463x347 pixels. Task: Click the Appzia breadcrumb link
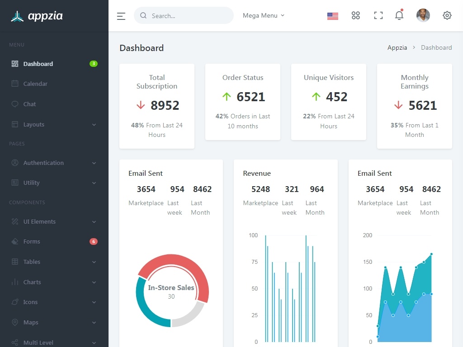coord(397,47)
